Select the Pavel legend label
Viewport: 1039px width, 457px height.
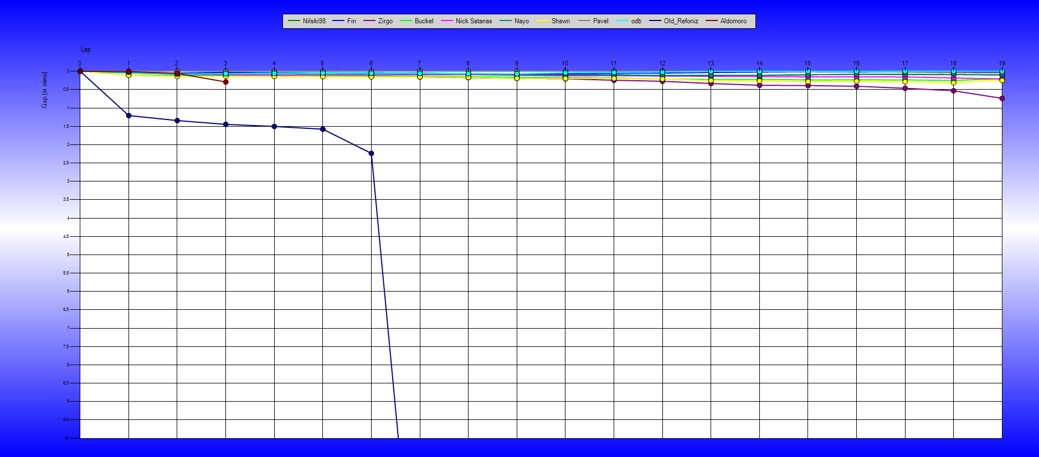click(x=601, y=21)
